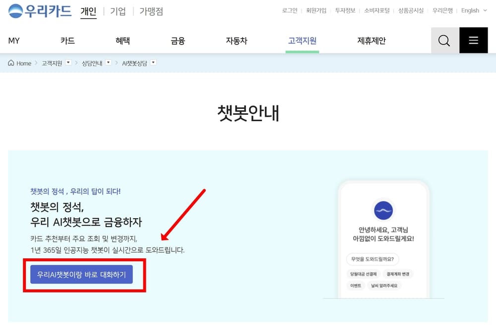Click the 당월대금 선결제 chip
This screenshot has height=331, width=496.
364,274
